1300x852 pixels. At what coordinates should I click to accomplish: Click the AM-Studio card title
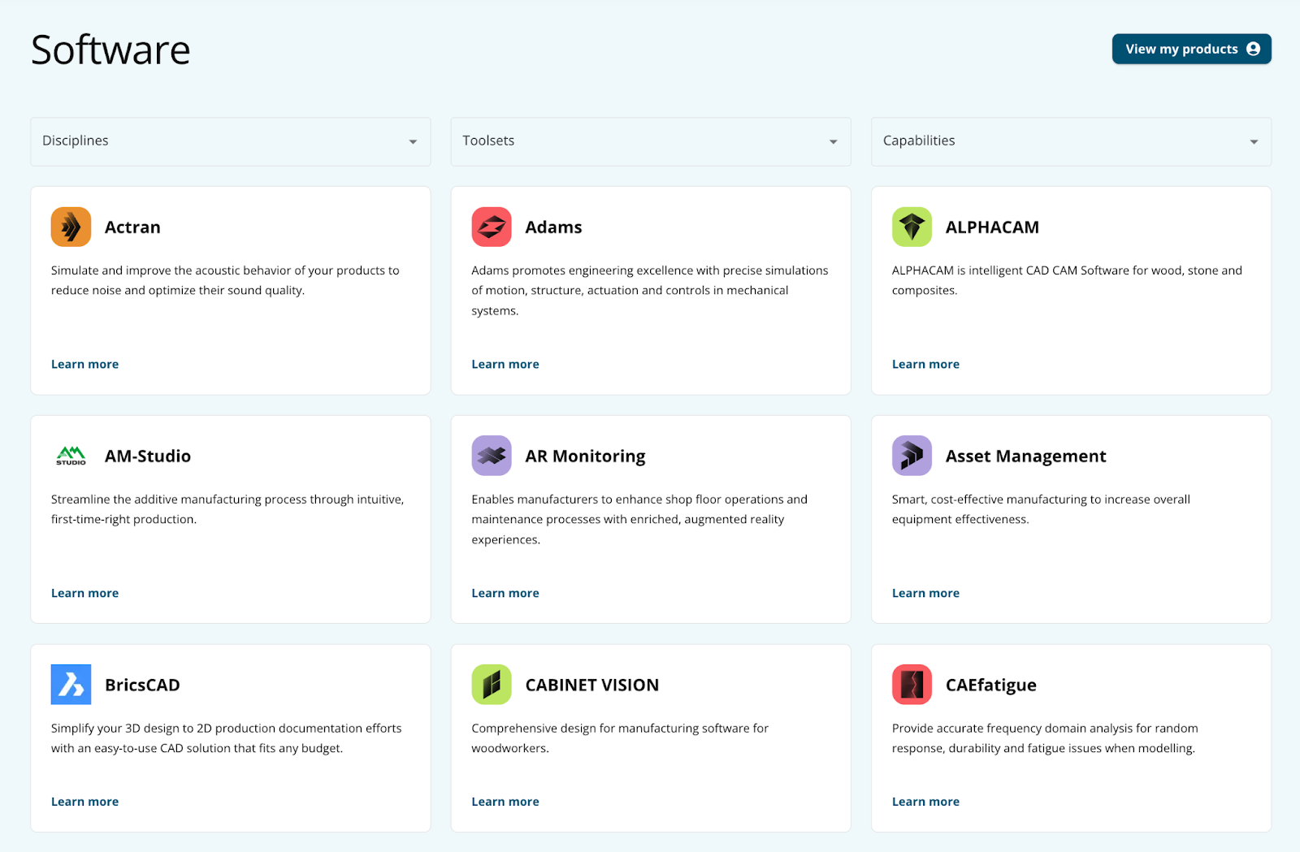pyautogui.click(x=148, y=456)
